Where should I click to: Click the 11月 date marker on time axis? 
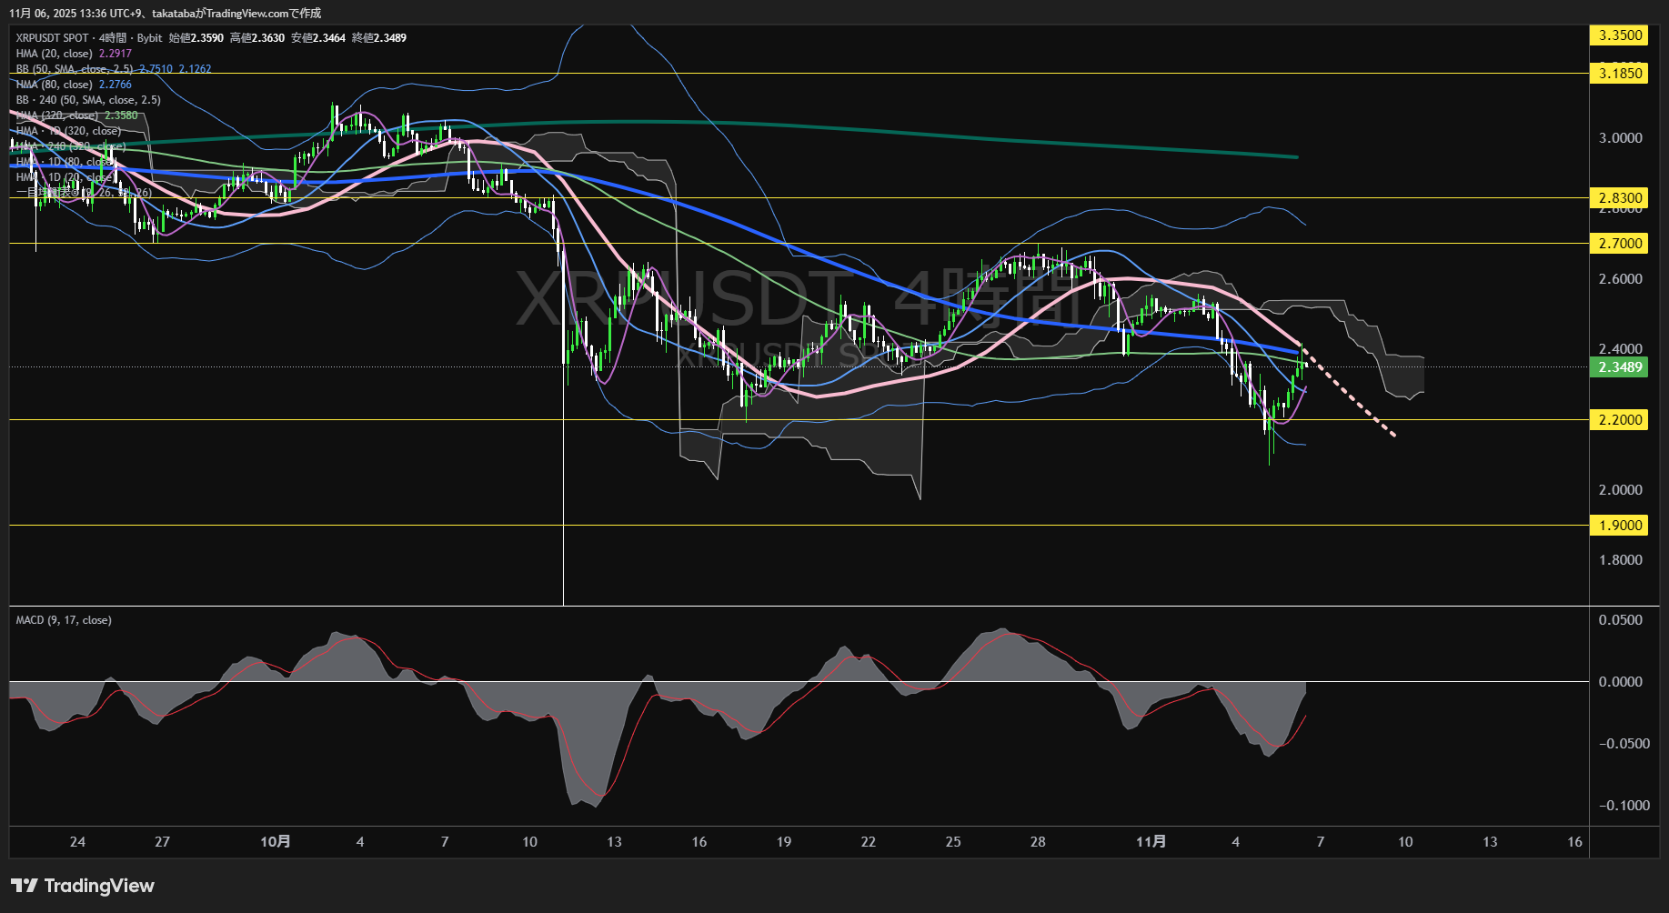click(1151, 842)
